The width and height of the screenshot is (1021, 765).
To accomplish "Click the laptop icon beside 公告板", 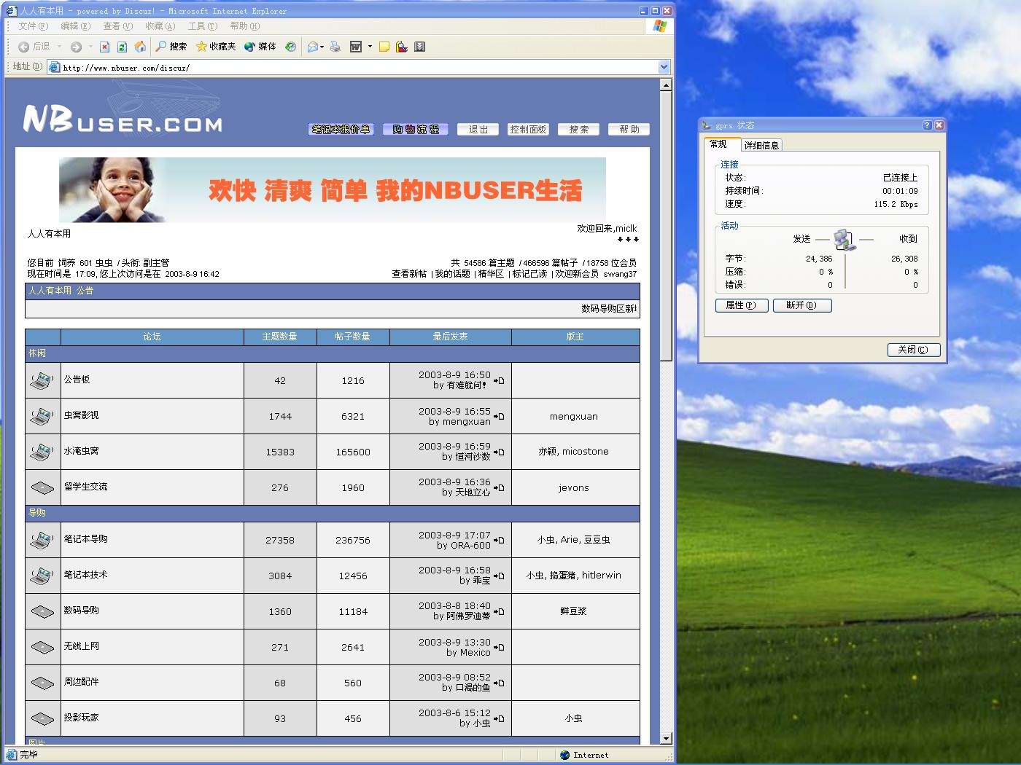I will point(42,380).
